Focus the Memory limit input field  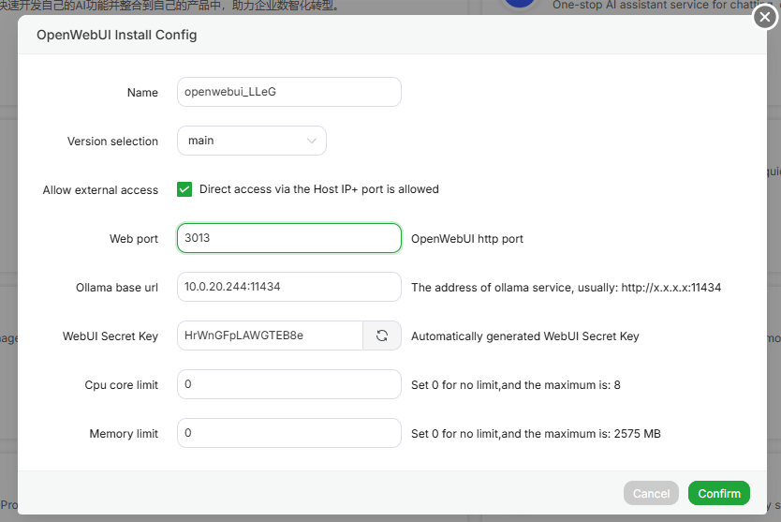point(288,433)
